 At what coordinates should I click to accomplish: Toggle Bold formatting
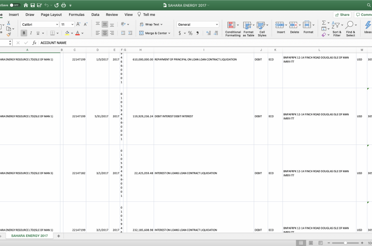click(x=24, y=33)
